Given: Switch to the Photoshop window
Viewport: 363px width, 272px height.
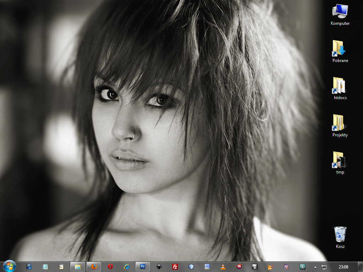Looking at the screenshot, I should click(143, 267).
